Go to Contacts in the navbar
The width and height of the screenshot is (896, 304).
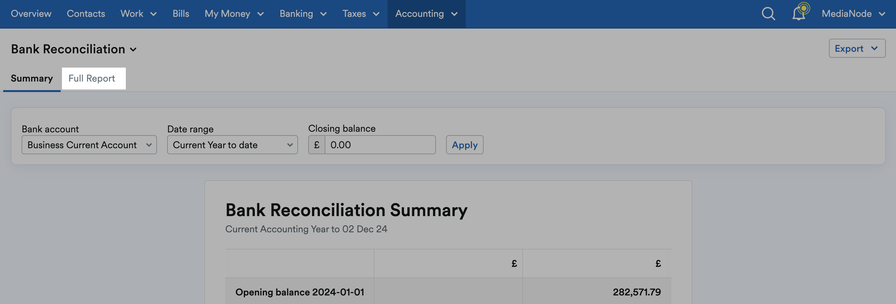point(86,14)
